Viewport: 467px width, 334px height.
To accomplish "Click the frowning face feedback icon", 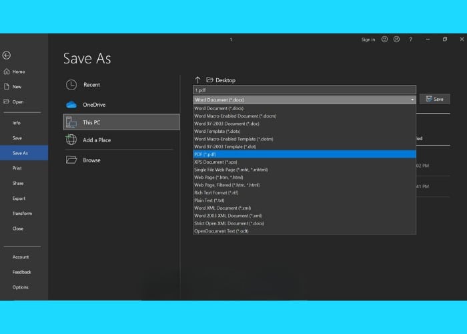I will [396, 39].
